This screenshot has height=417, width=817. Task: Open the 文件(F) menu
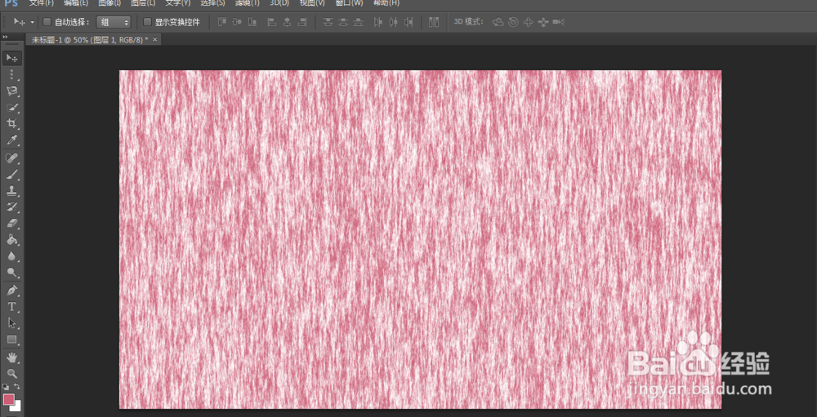tap(41, 3)
